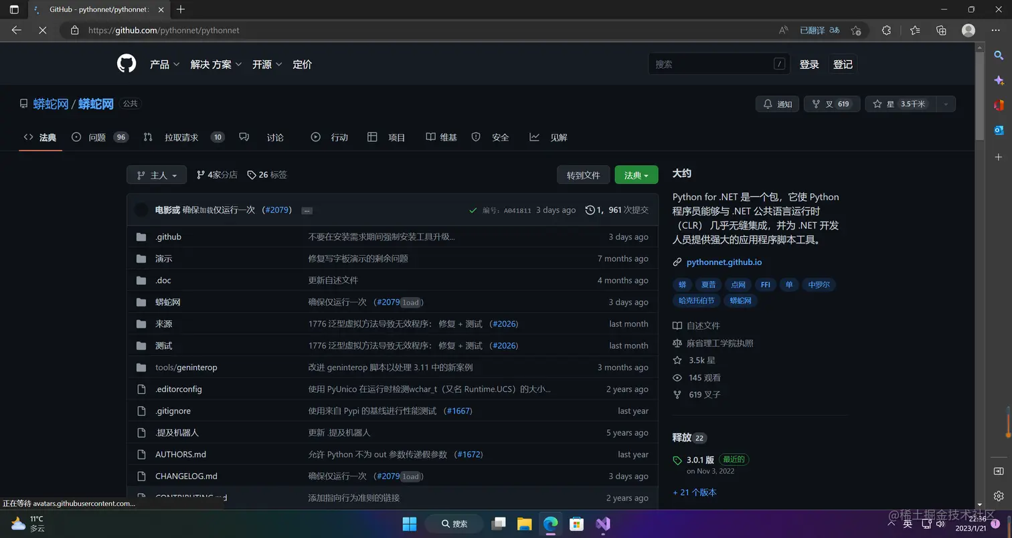Open Visual Studio from taskbar
This screenshot has width=1012, height=538.
tap(602, 523)
